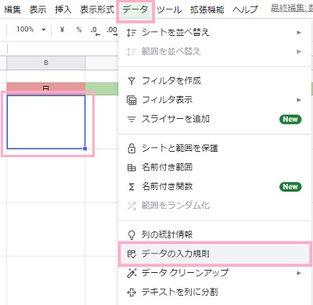Open the 編集 menu
This screenshot has height=305, width=313.
point(13,10)
